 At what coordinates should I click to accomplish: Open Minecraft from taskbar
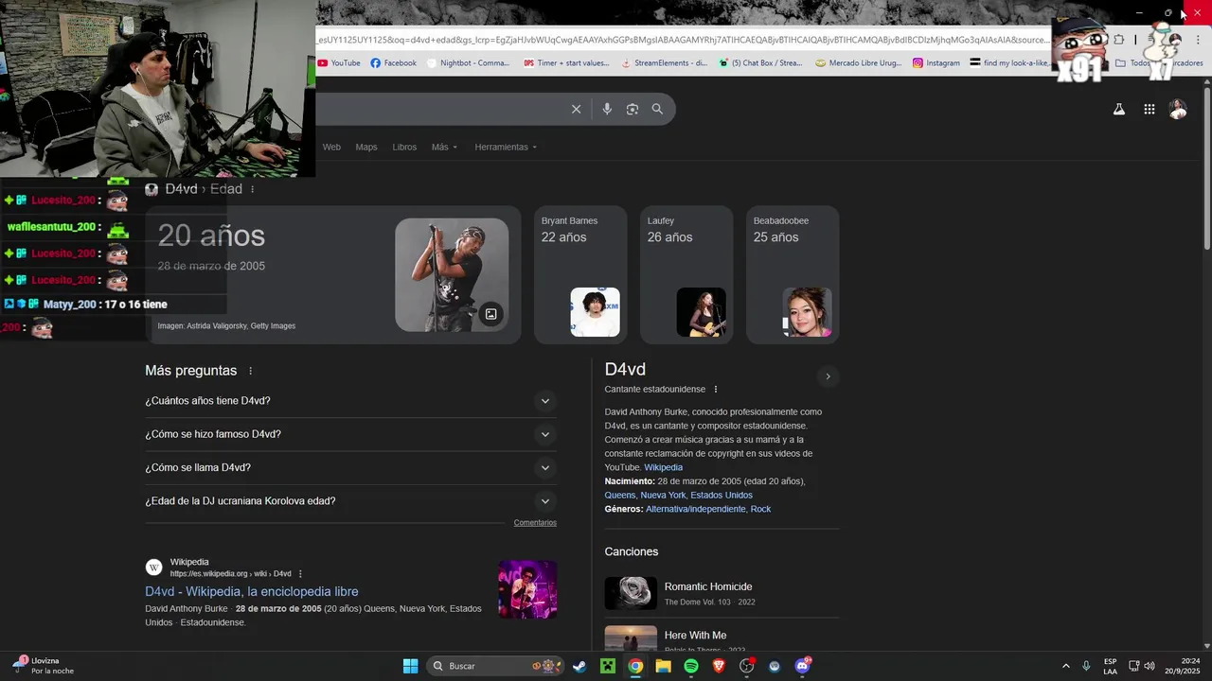(x=608, y=666)
